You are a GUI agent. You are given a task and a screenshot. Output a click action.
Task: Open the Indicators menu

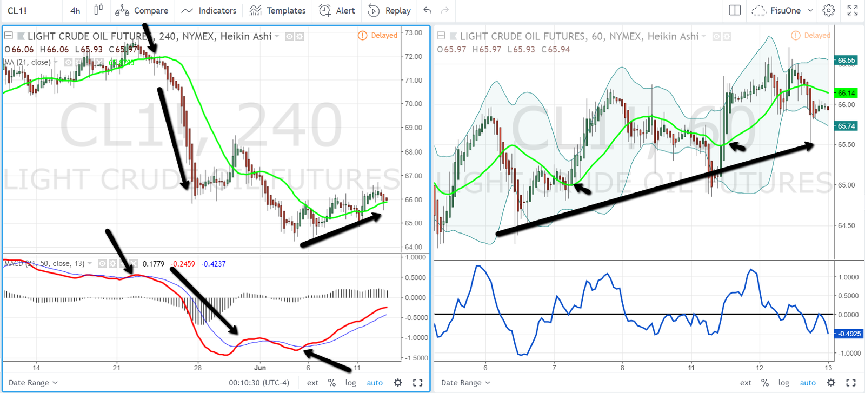(x=209, y=10)
